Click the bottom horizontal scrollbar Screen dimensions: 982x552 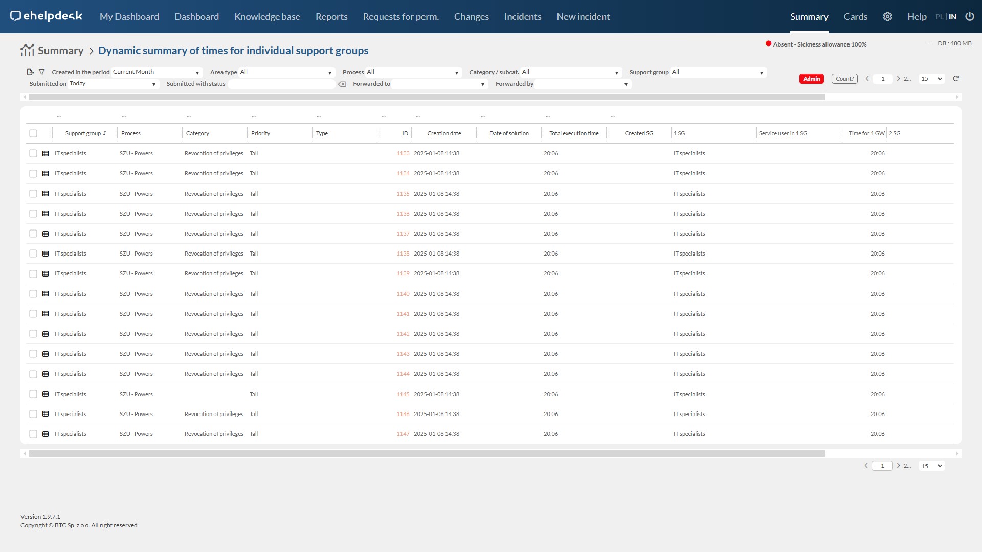pyautogui.click(x=427, y=454)
